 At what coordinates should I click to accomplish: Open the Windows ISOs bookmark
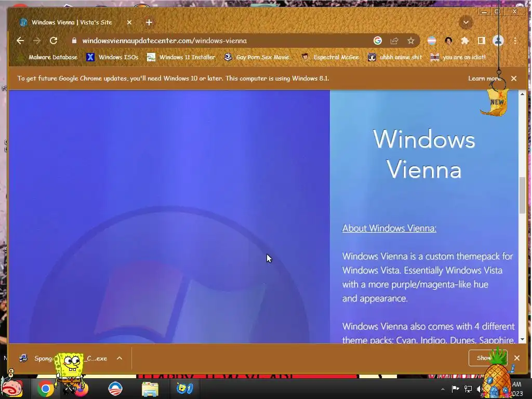pyautogui.click(x=112, y=57)
